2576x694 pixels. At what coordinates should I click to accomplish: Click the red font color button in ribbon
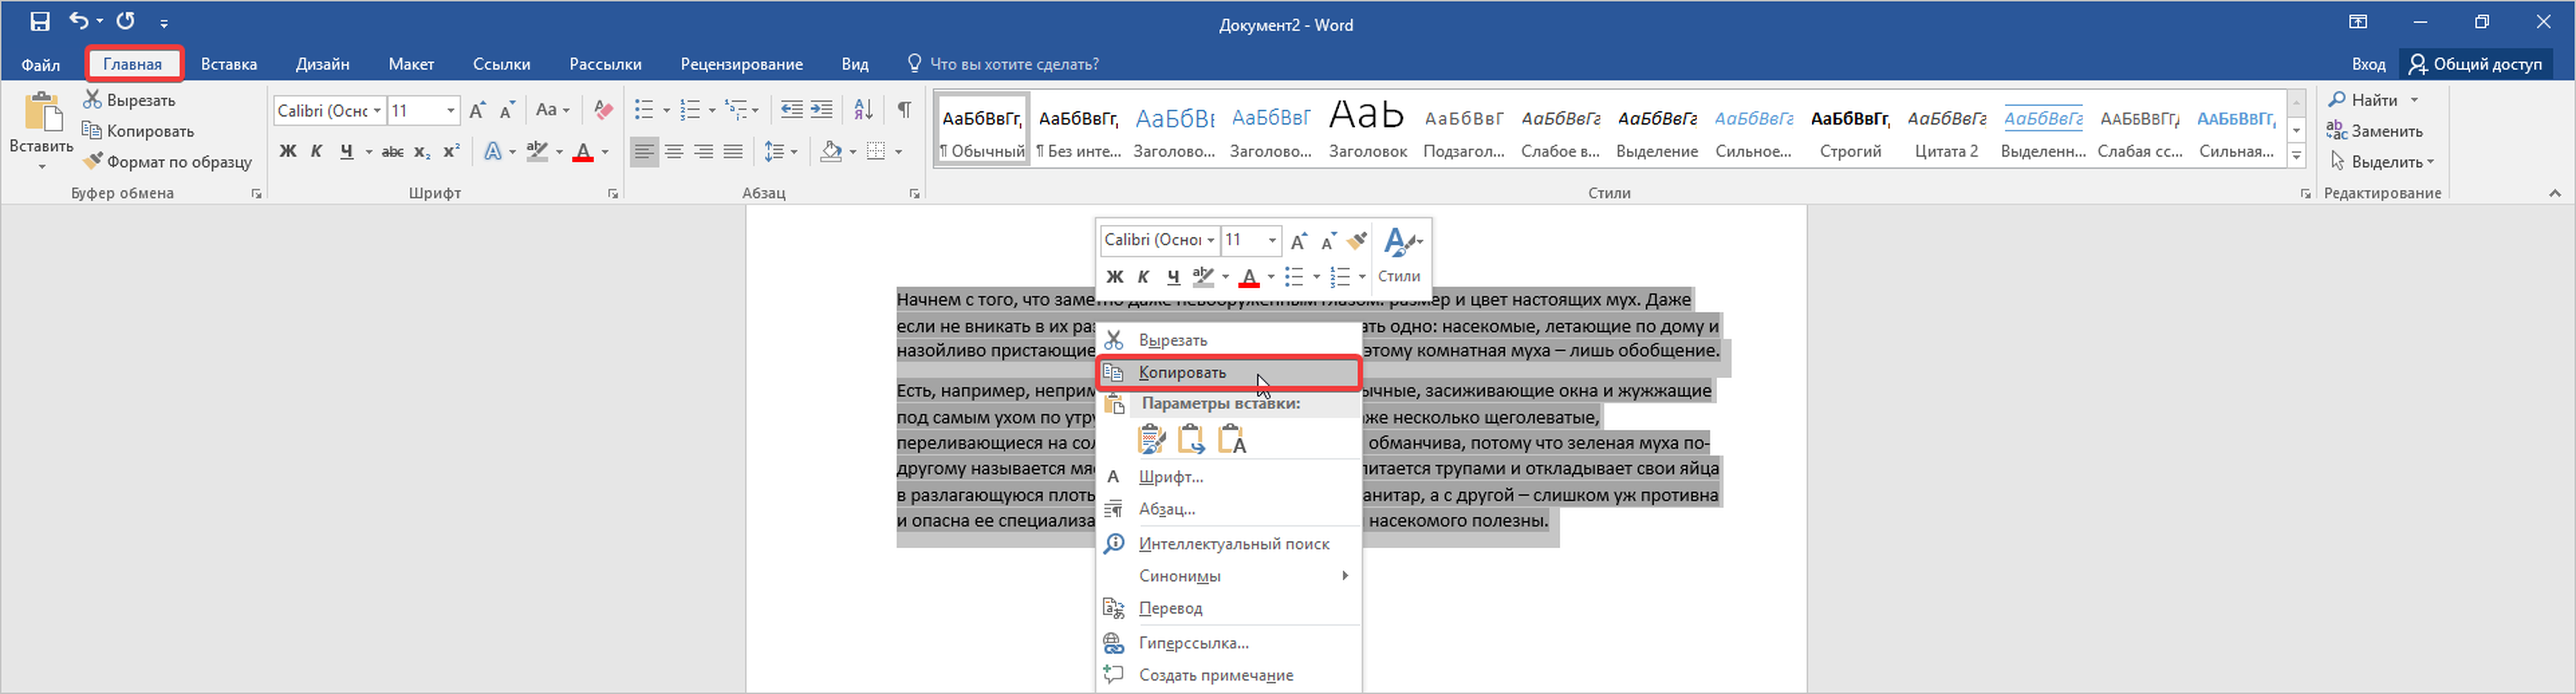tap(583, 152)
